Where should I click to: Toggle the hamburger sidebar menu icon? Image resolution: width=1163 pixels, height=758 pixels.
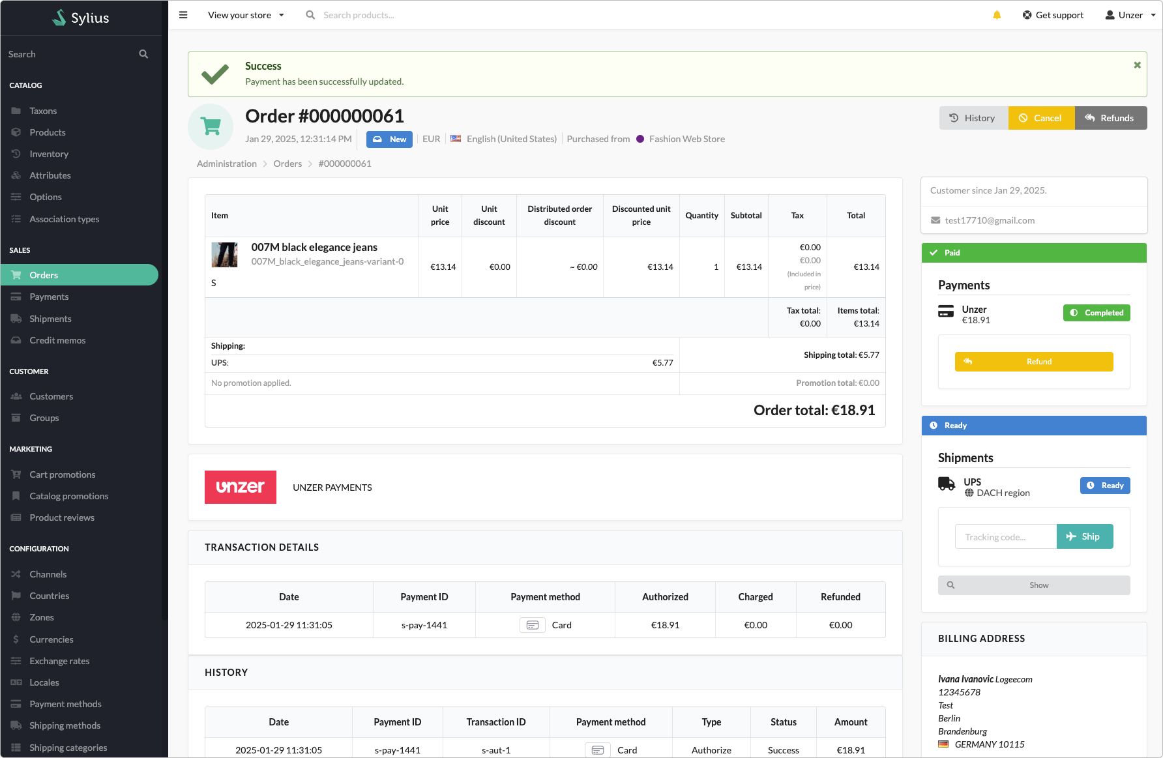pos(183,15)
